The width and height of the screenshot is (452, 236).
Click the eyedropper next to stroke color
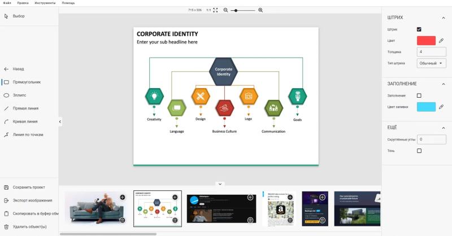click(x=441, y=41)
